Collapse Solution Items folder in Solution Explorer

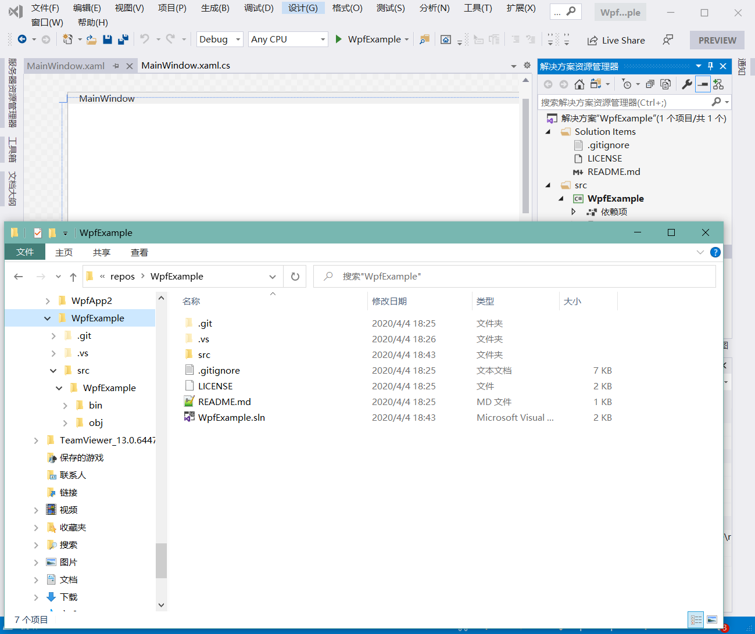548,132
